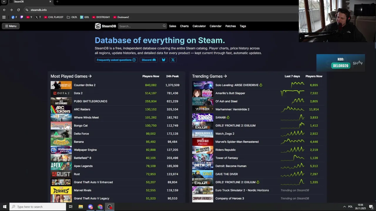Click the browser reload icon
The height and width of the screenshot is (211, 376).
point(19,10)
